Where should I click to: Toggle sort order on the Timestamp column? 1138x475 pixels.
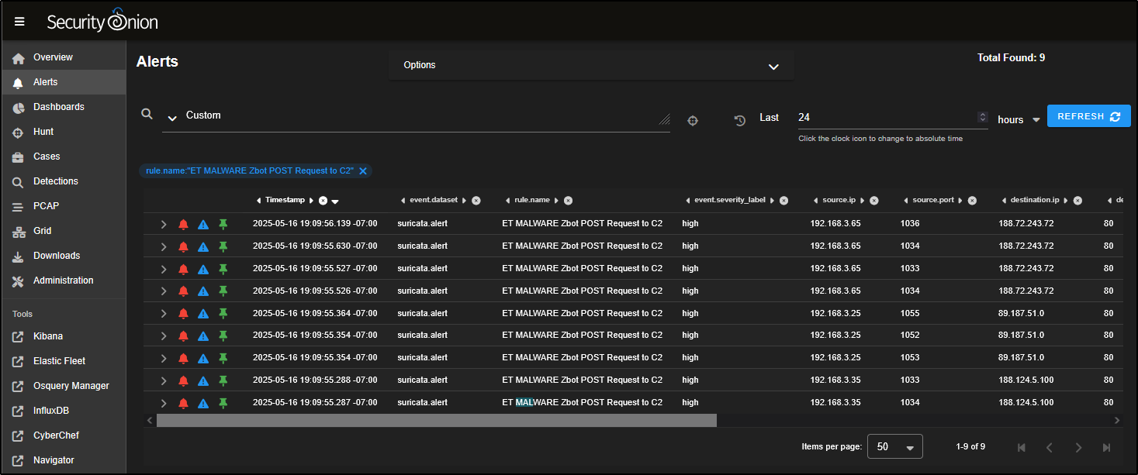click(x=335, y=201)
